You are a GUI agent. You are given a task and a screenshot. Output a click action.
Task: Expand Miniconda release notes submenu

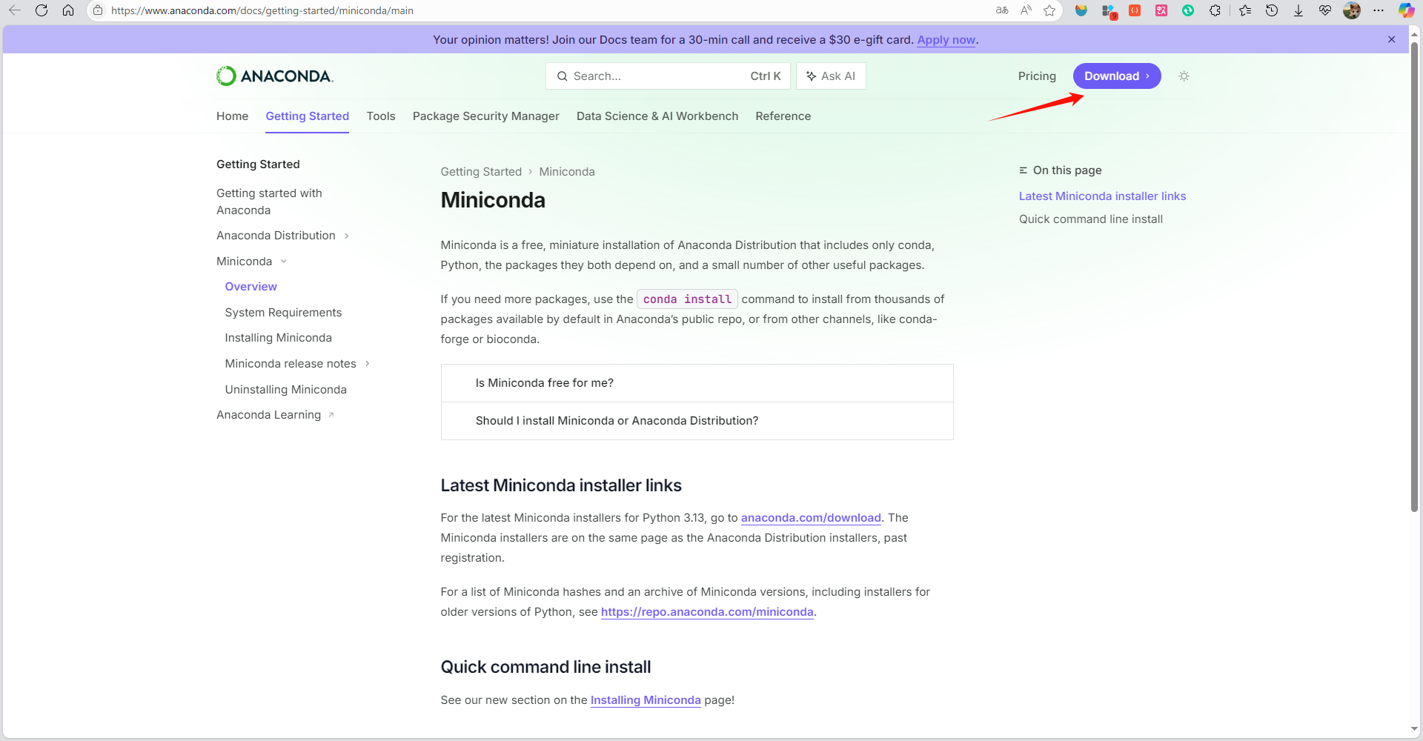coord(368,364)
